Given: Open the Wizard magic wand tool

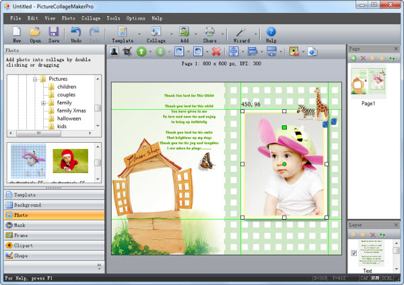Looking at the screenshot, I should click(x=240, y=31).
